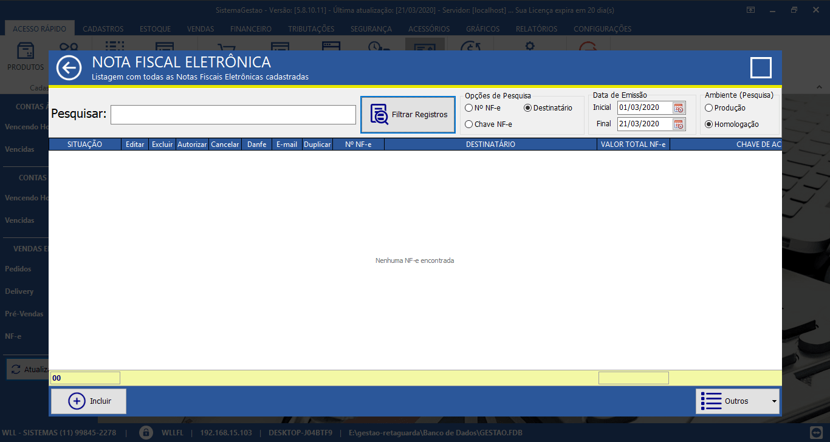Click the remote-access icon at the status bar's right end
The height and width of the screenshot is (442, 830).
tap(817, 433)
